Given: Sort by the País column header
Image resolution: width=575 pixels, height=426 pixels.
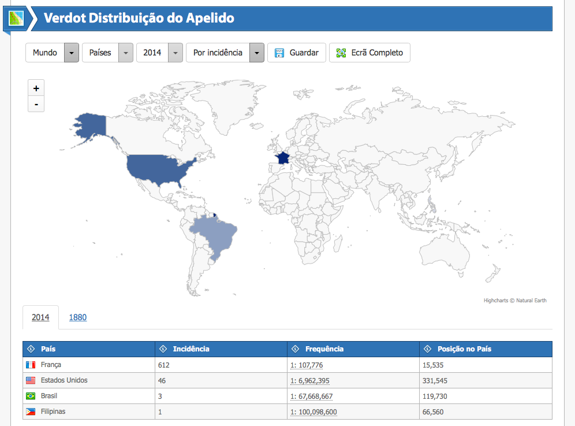Looking at the screenshot, I should 89,349.
